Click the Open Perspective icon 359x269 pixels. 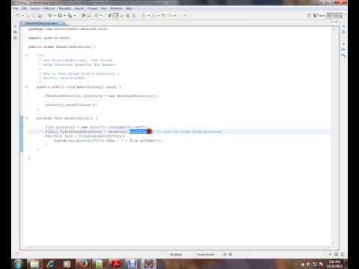pyautogui.click(x=309, y=16)
